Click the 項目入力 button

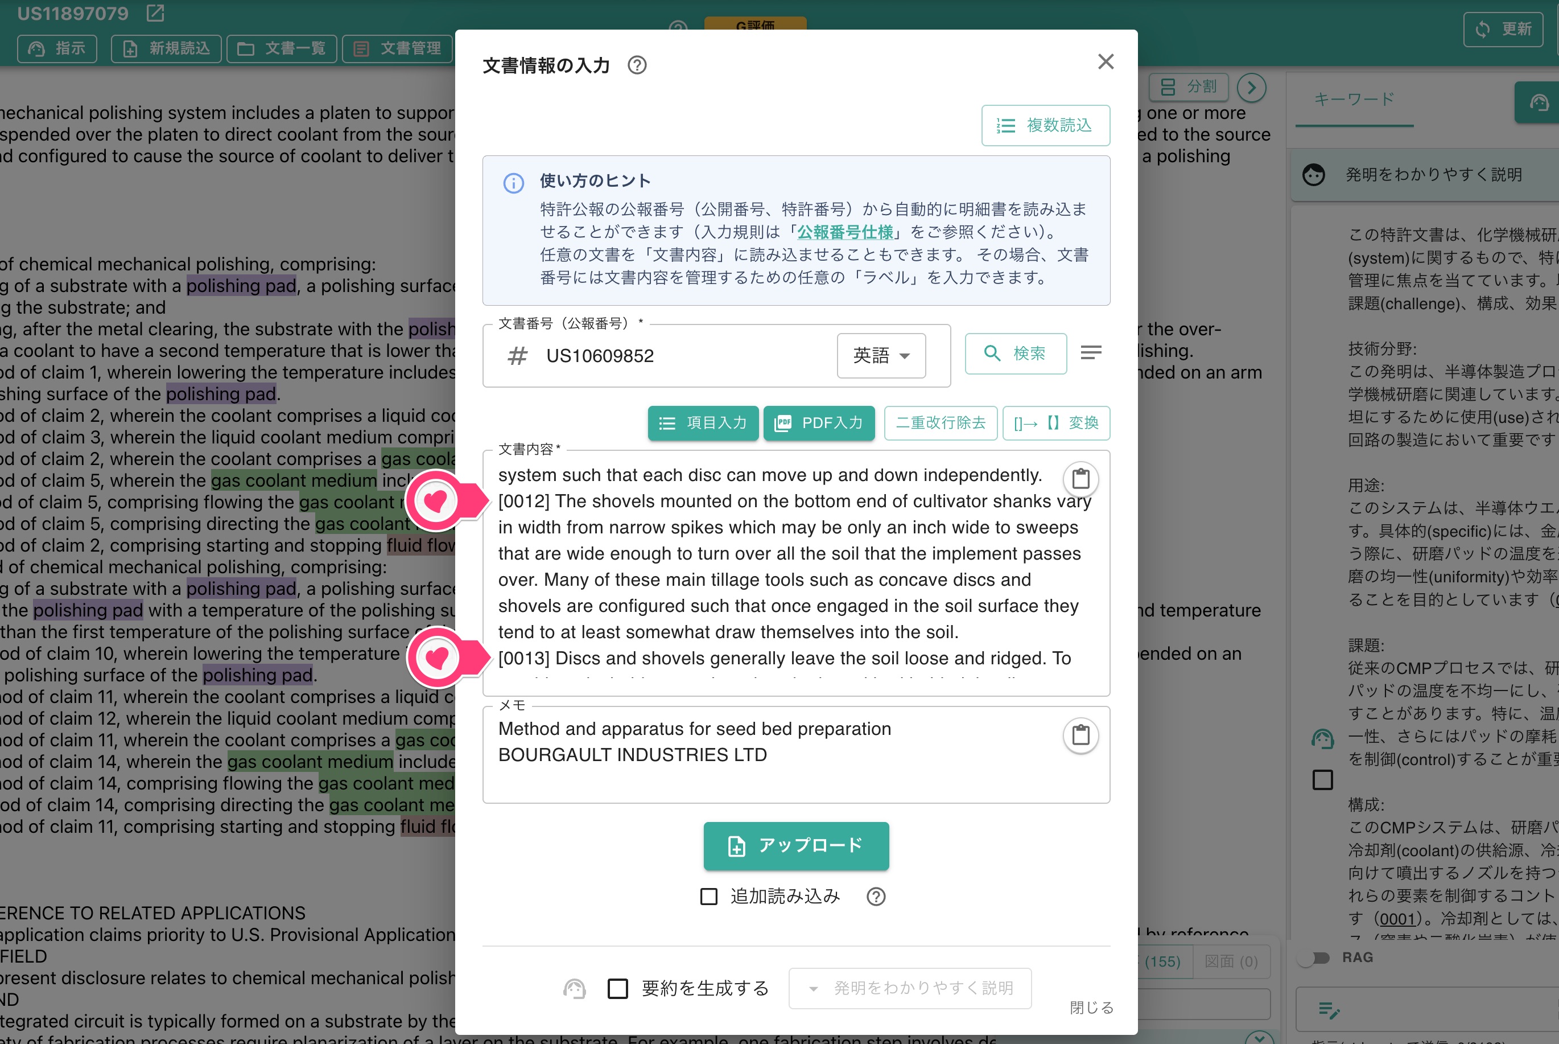703,423
